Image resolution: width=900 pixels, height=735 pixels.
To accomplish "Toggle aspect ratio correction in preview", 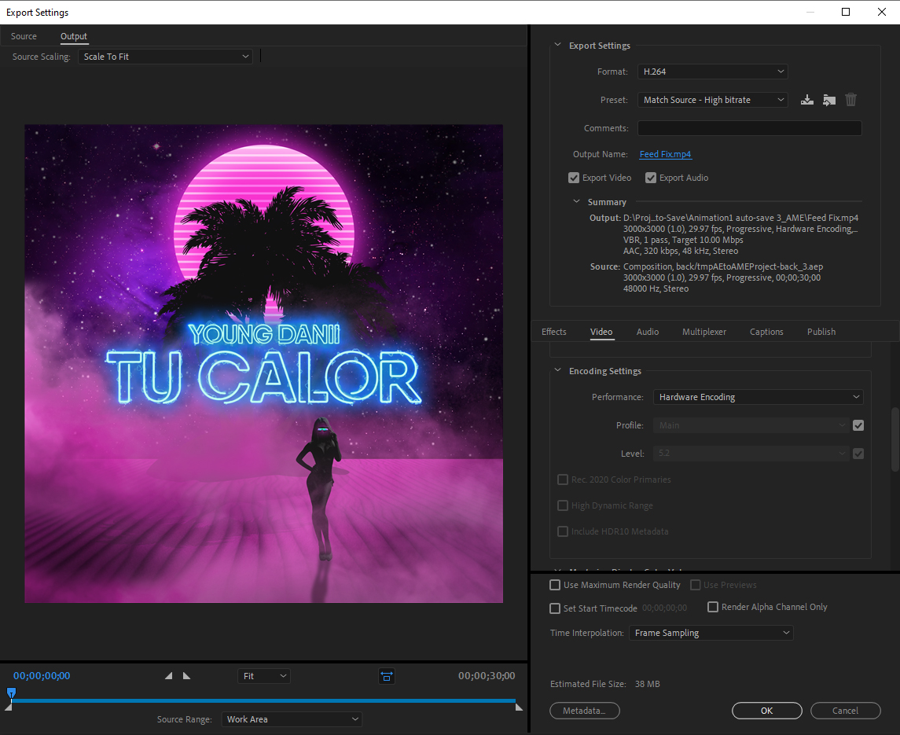I will [386, 676].
